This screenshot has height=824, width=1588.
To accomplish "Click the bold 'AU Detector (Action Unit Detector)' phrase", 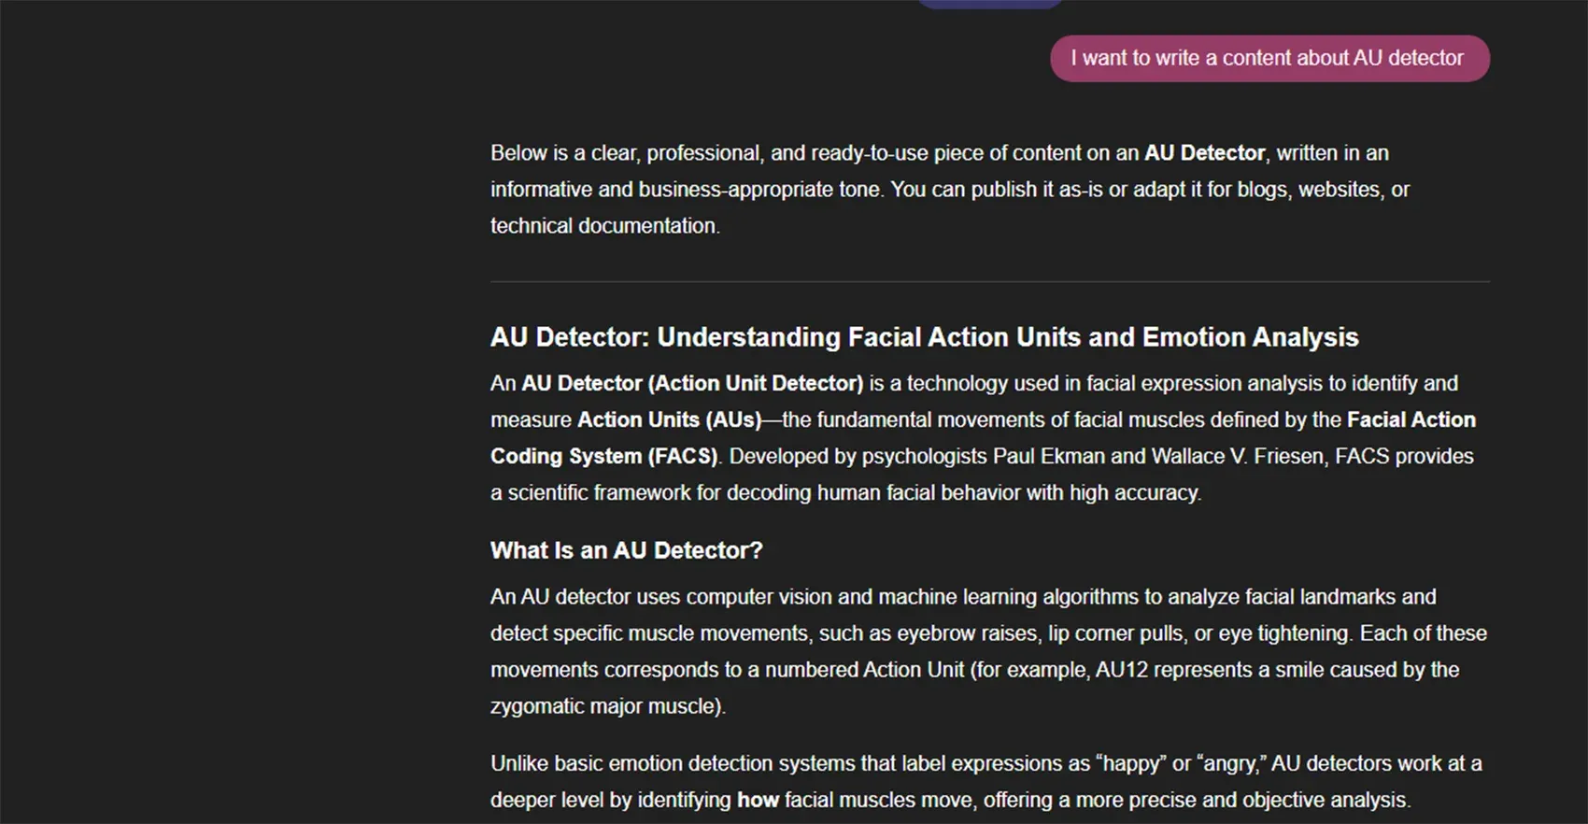I will pyautogui.click(x=691, y=383).
